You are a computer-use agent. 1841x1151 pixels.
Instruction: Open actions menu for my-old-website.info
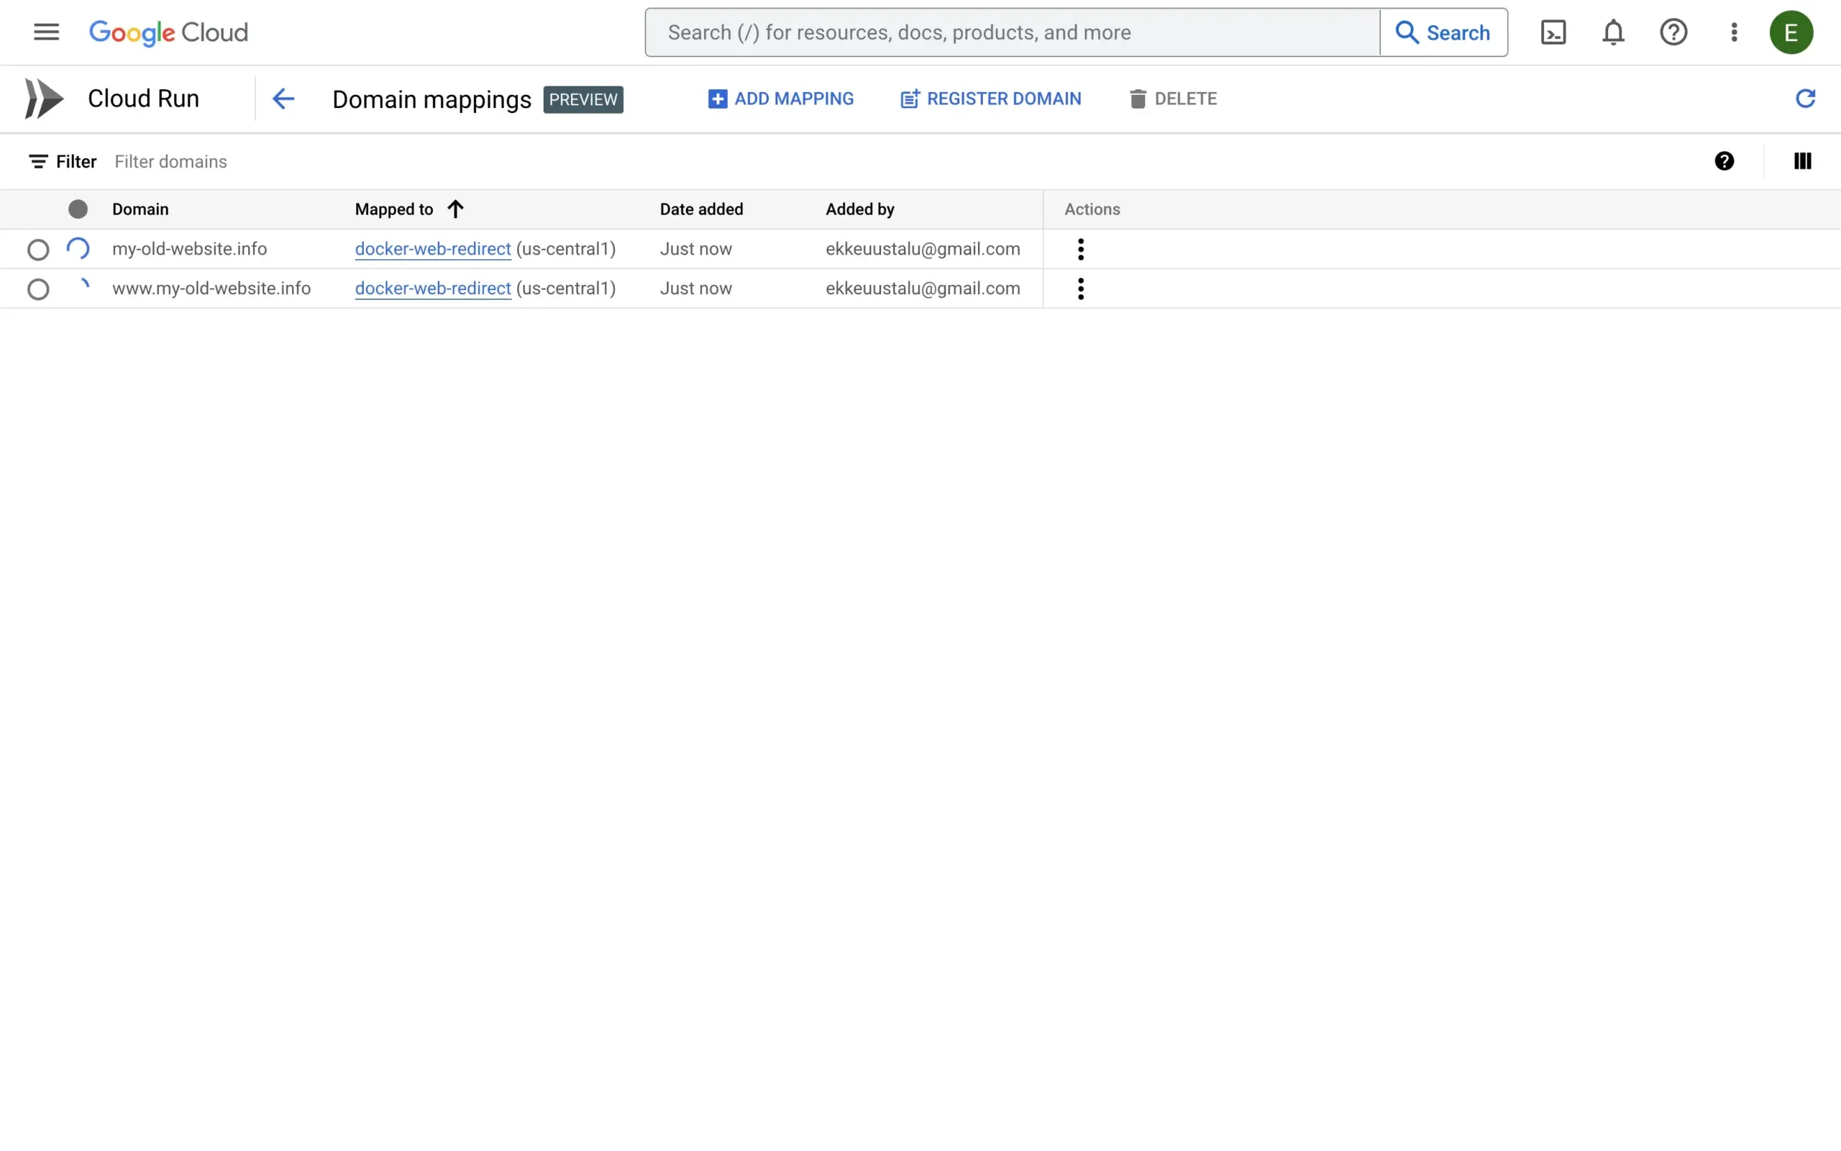click(x=1080, y=249)
